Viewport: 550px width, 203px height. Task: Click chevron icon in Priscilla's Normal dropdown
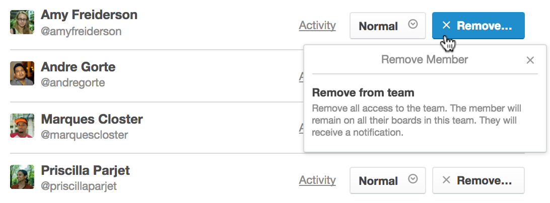[x=413, y=179]
